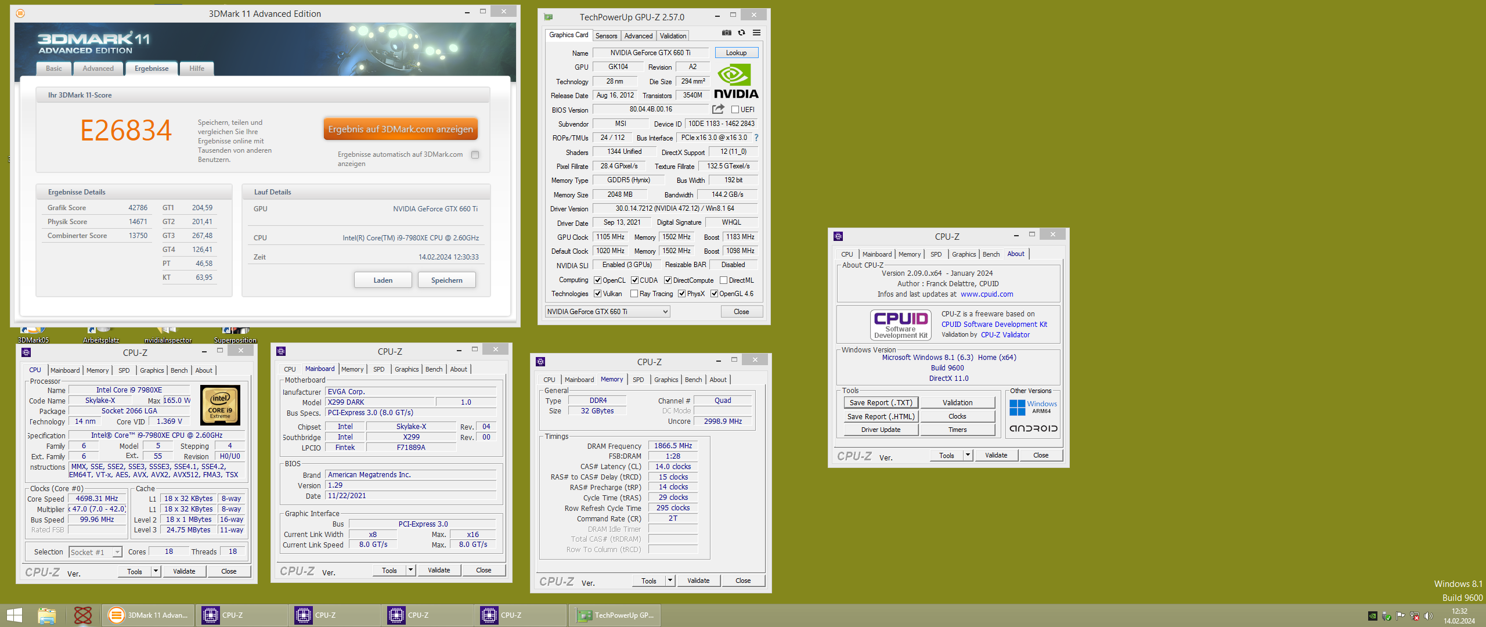The image size is (1486, 627).
Task: Expand Tools arrow in CPU-Z CPU tab window
Action: 156,571
